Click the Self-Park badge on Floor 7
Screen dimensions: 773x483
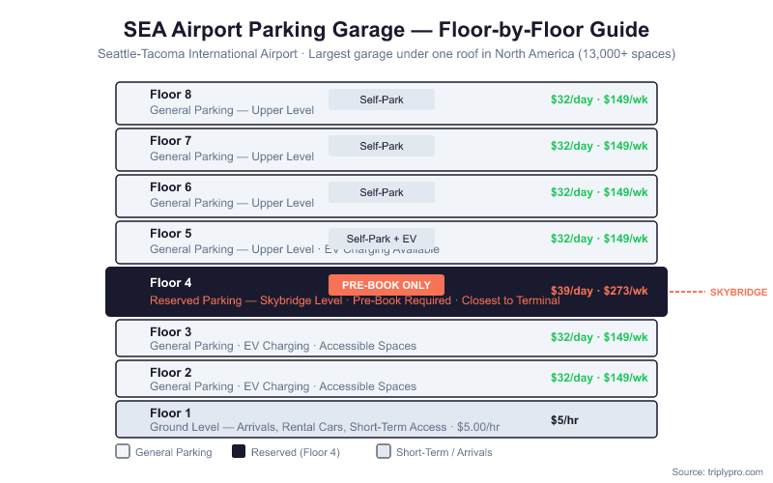click(x=382, y=146)
